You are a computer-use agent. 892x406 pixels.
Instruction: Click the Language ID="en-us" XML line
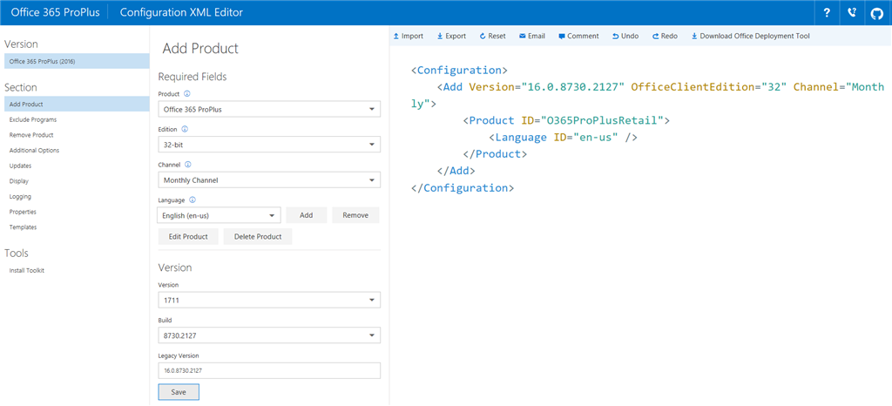564,137
